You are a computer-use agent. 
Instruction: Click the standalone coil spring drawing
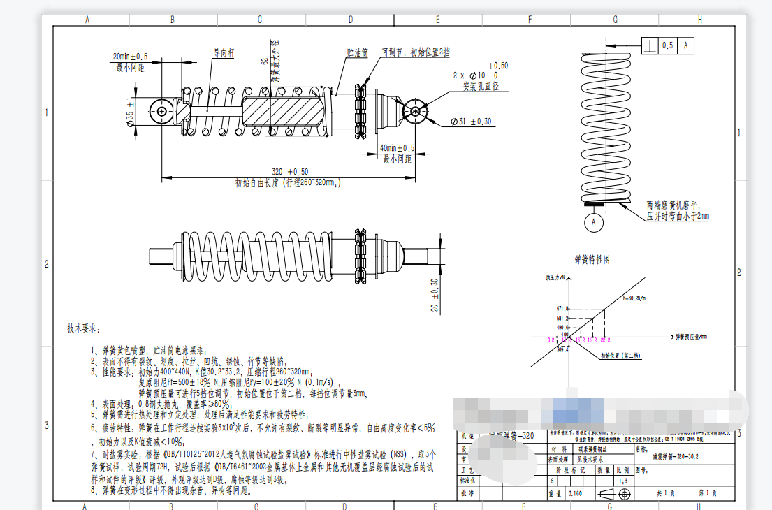point(607,129)
